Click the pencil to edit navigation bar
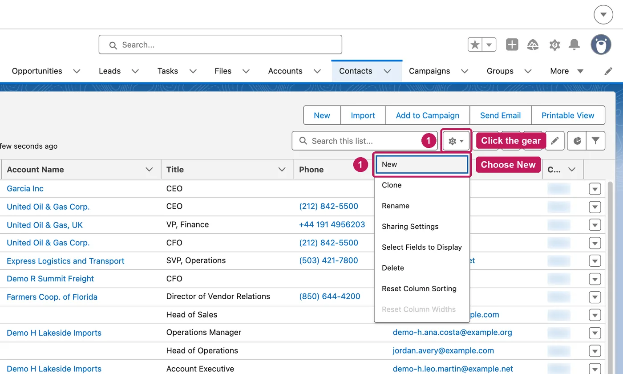The image size is (623, 374). tap(608, 71)
